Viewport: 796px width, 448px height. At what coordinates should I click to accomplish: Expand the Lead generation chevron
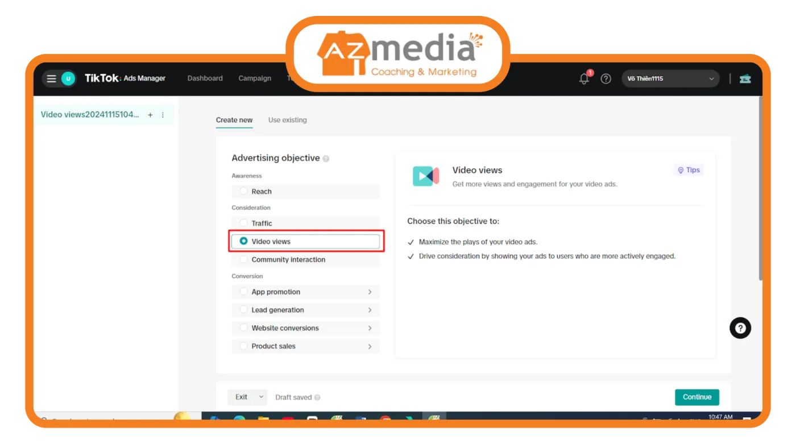(x=370, y=310)
